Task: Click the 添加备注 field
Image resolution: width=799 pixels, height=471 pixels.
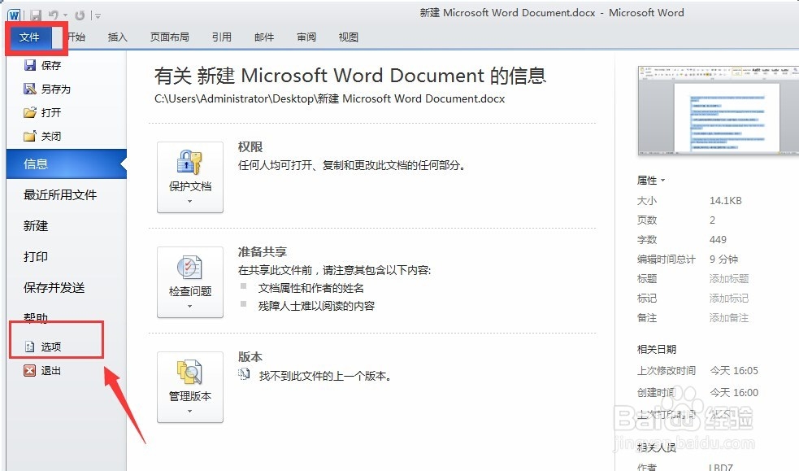Action: pos(729,317)
